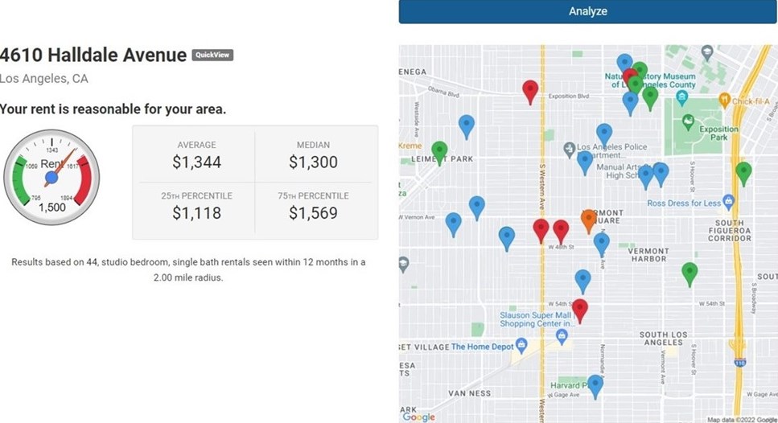
Task: Click the red pin above Slauson Super Mall
Action: tap(579, 310)
